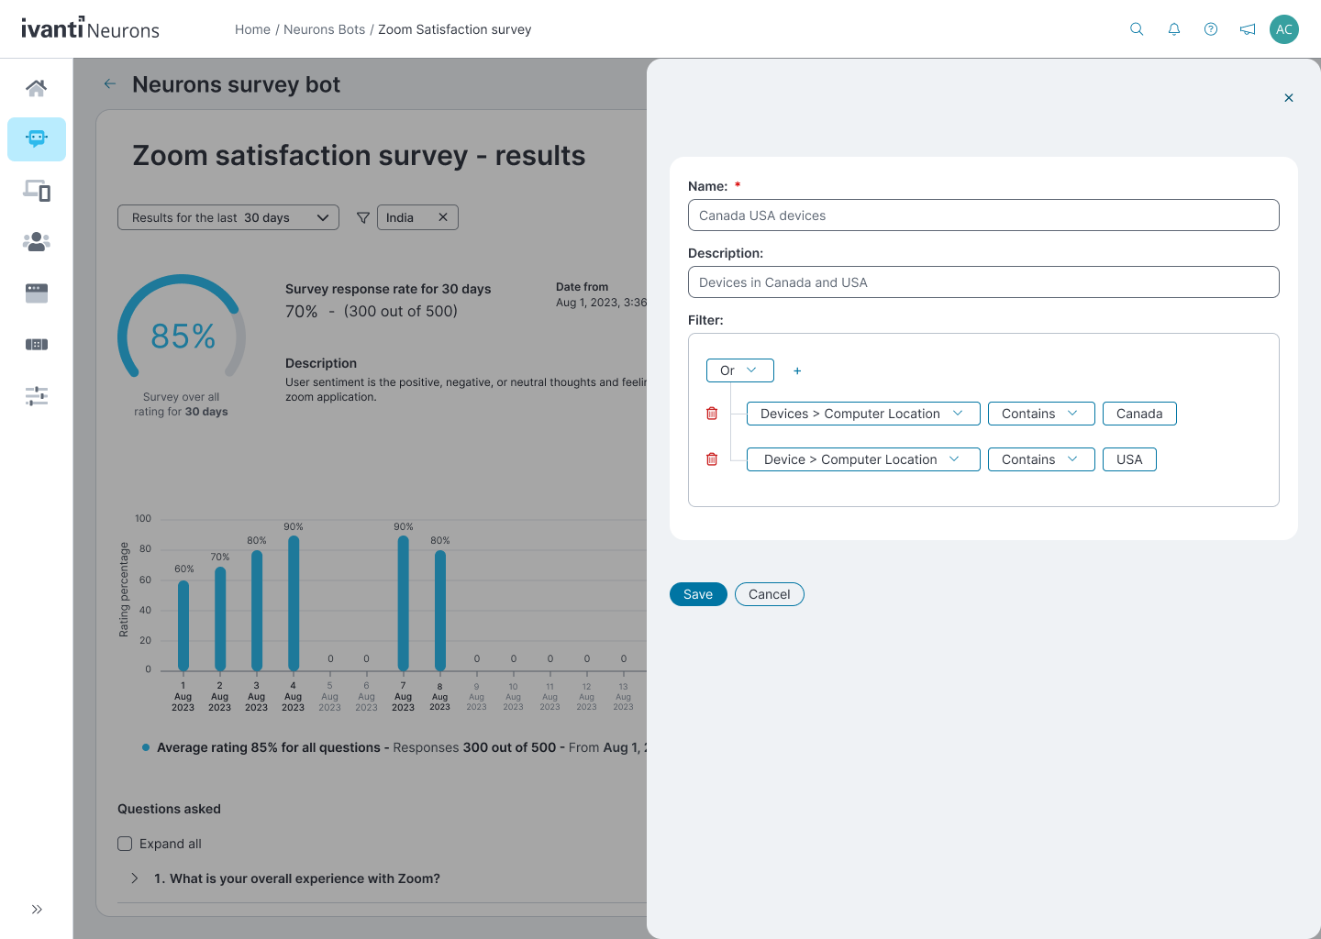
Task: Open the AC user avatar
Action: click(x=1284, y=29)
